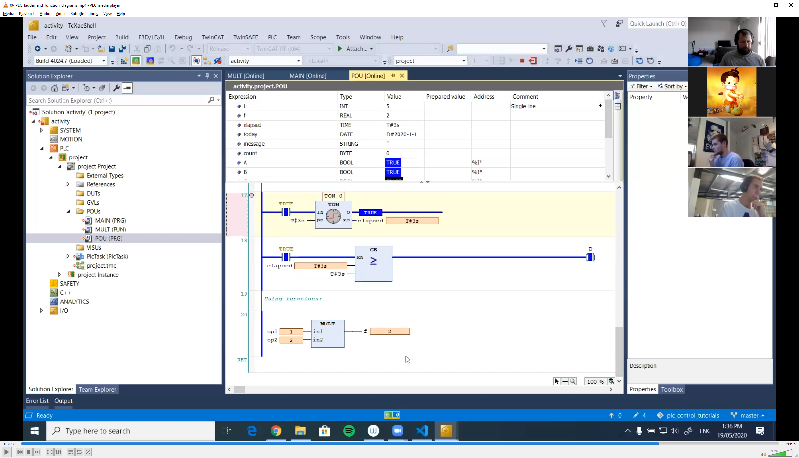
Task: Open the Error List panel
Action: coord(37,401)
